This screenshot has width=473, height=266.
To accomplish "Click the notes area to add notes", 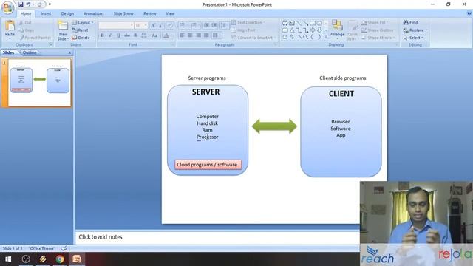I will pyautogui.click(x=217, y=237).
